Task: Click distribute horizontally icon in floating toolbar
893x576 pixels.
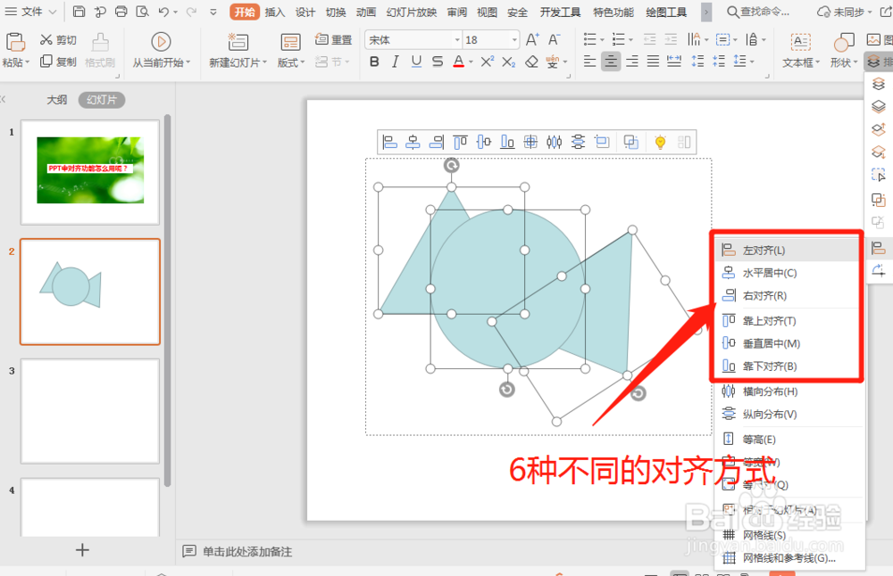Action: 555,142
